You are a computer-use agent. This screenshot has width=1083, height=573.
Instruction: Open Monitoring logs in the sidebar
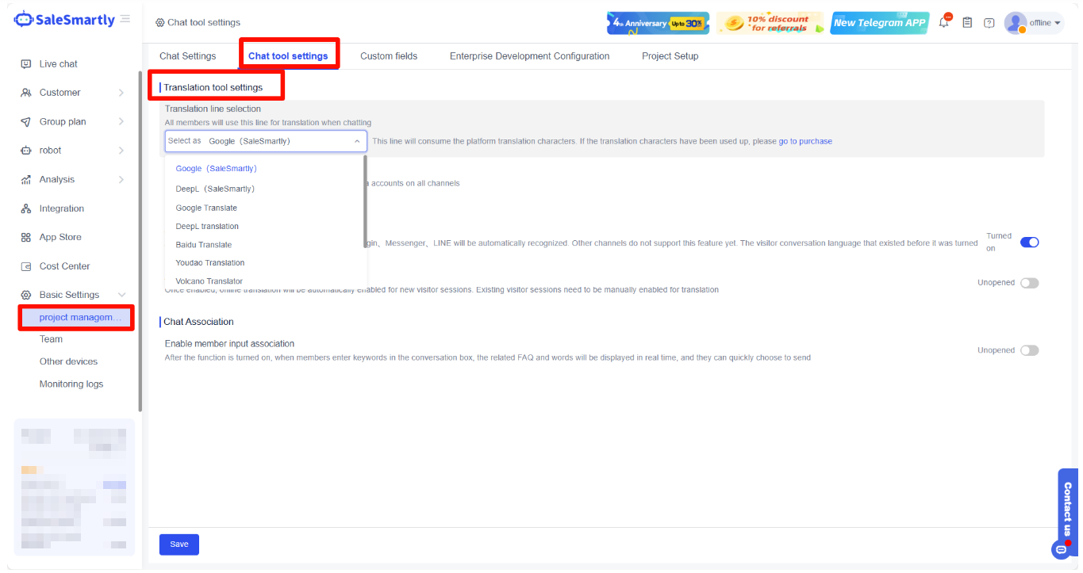[x=71, y=384]
